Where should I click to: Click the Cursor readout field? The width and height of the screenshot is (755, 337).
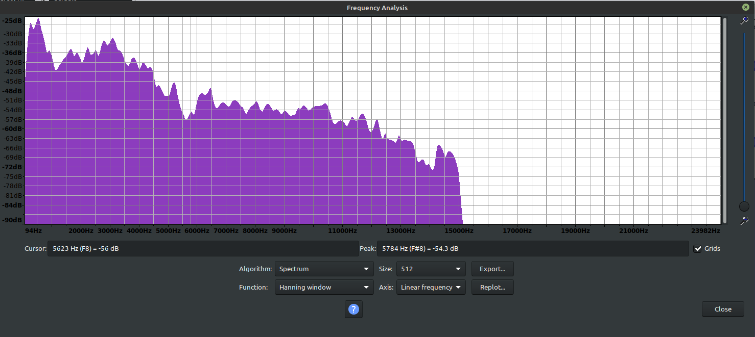(x=203, y=249)
